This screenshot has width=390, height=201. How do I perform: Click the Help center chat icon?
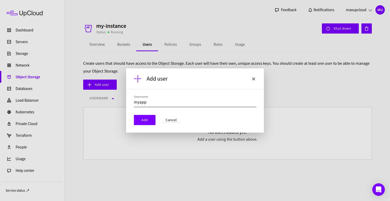(x=9, y=171)
